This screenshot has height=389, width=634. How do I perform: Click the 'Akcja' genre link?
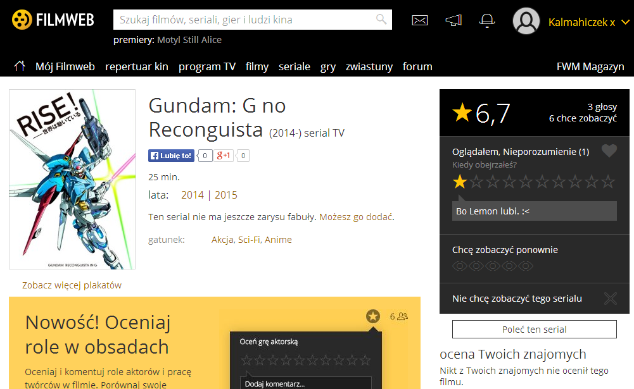(222, 240)
